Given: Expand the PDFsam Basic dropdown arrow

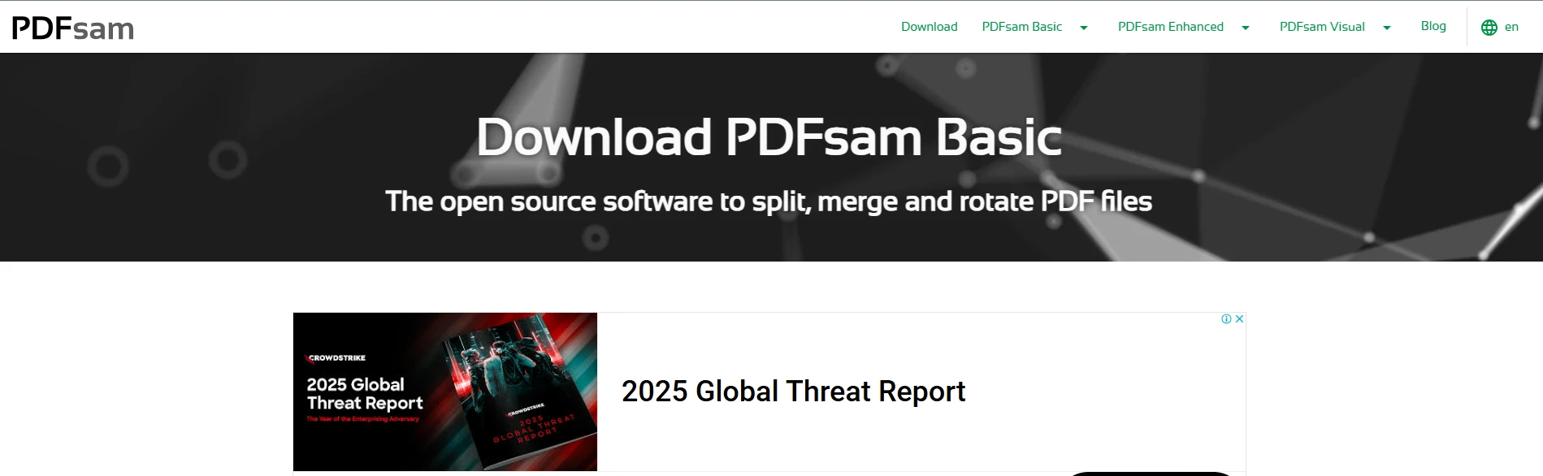Looking at the screenshot, I should [x=1083, y=28].
